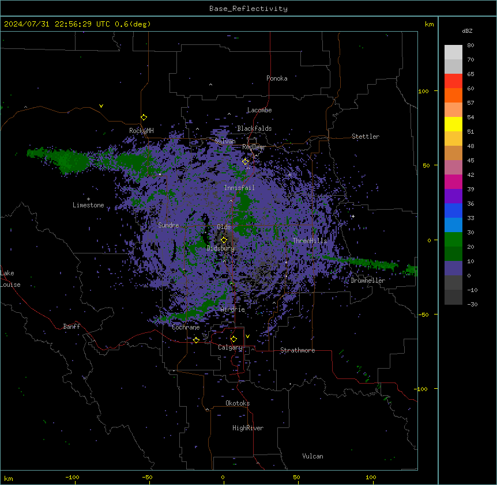497x485 pixels.
Task: Select the radar site diamond between Olds and Didsbury
Action: tap(224, 240)
